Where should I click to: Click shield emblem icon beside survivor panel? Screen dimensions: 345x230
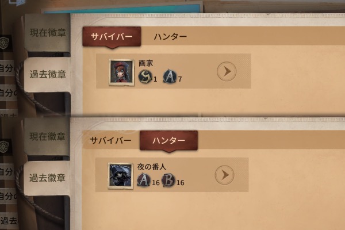coord(4,43)
